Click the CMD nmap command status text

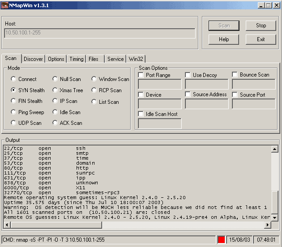[54, 240]
